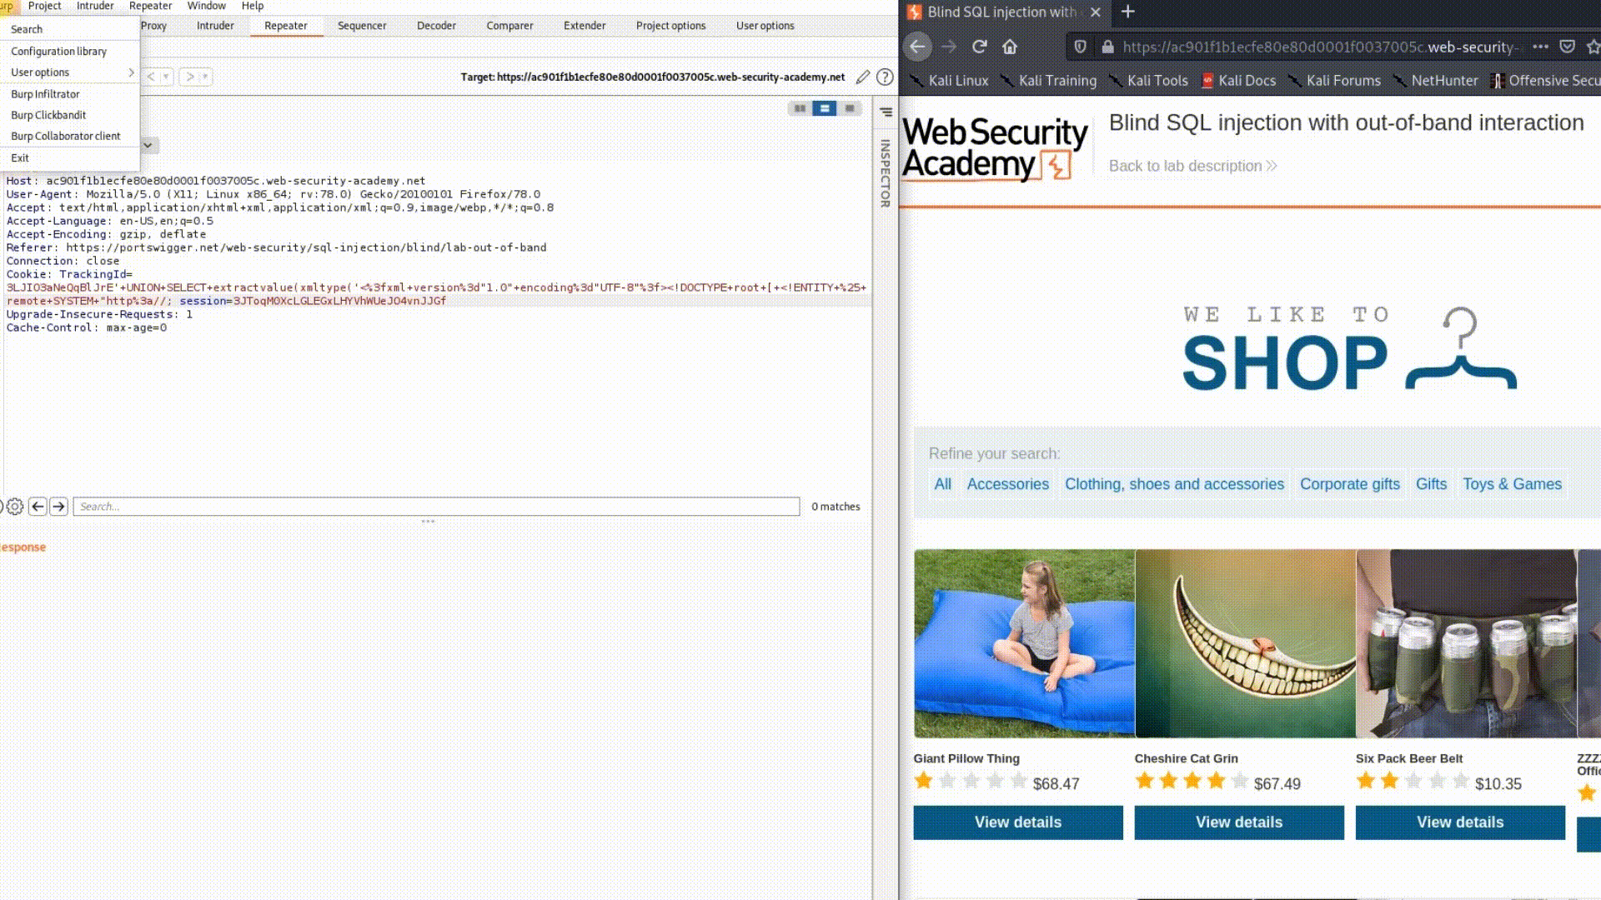Filter products by Accessories

click(1007, 484)
